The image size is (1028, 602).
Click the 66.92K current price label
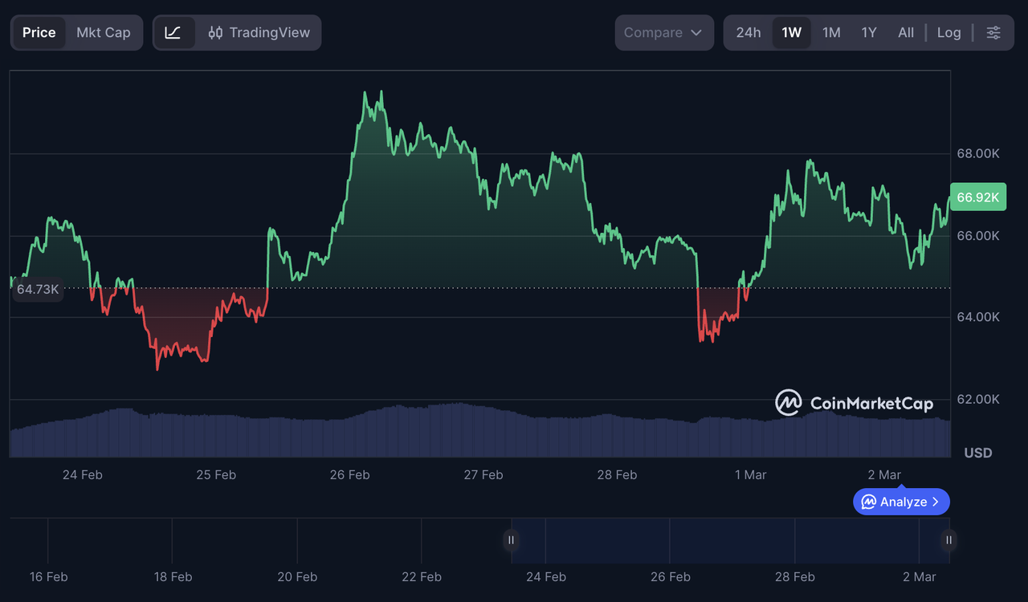(977, 197)
